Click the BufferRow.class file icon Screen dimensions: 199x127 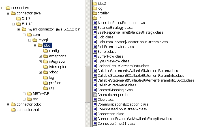click(95, 56)
